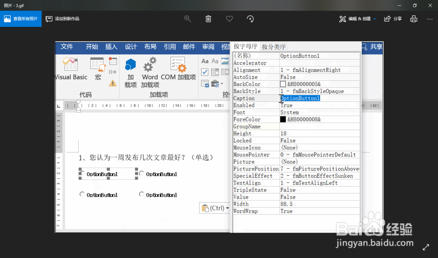The image size is (438, 258).
Task: Select the 邮件 ribbon tab
Action: coord(189,47)
